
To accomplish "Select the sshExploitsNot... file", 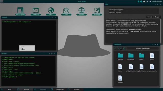I will point(131,68).
